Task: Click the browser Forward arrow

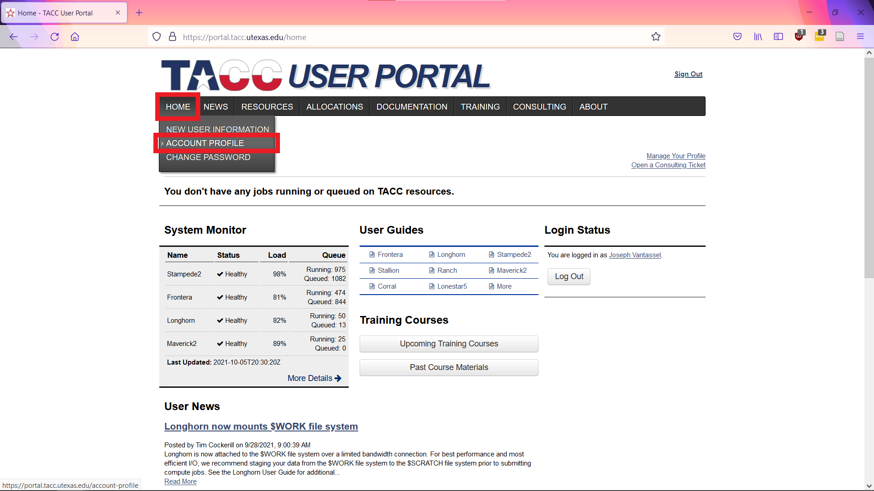Action: point(34,37)
